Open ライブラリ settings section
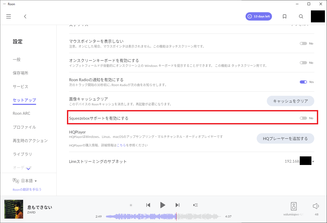Viewport: 327px width, 223px height. click(22, 154)
